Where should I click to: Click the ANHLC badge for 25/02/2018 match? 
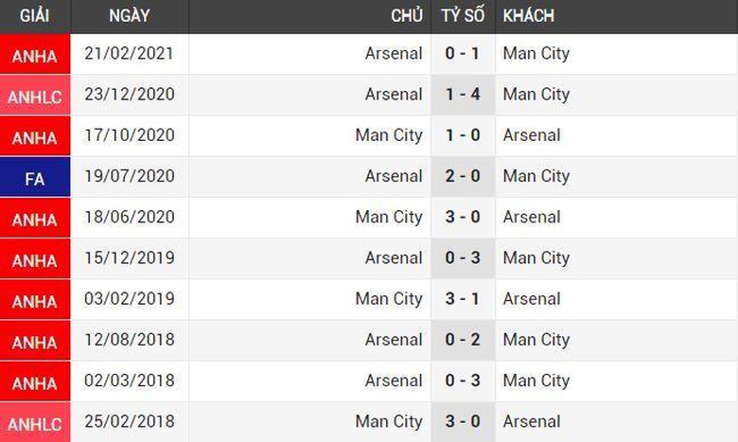pos(35,422)
